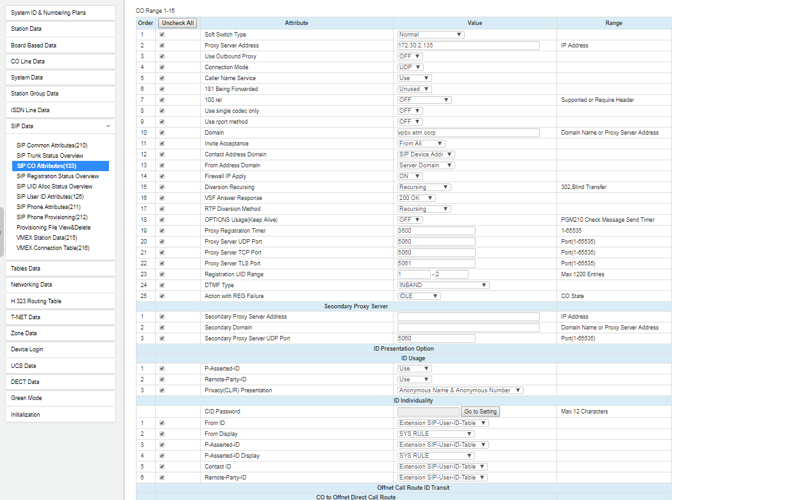The image size is (793, 500).
Task: Click the sidebar collapse handle on left edge
Action: click(2, 232)
